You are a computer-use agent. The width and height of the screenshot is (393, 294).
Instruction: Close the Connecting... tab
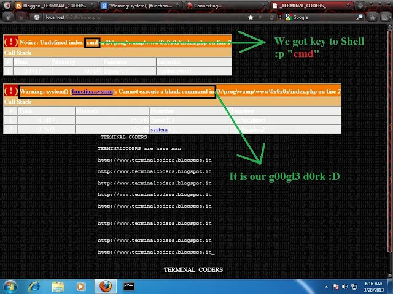click(x=263, y=5)
